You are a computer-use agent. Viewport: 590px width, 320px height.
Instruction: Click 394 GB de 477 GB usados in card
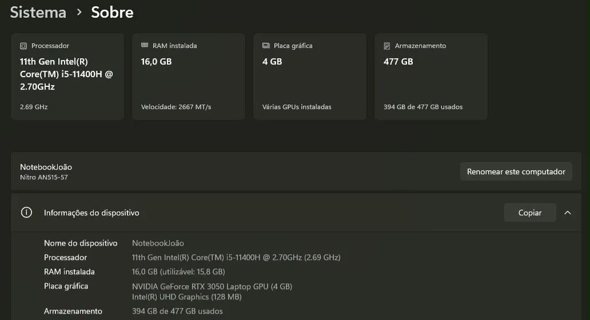click(x=423, y=107)
